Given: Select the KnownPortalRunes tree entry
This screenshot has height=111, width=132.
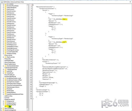Looking at the screenshot, I should point(10,75).
